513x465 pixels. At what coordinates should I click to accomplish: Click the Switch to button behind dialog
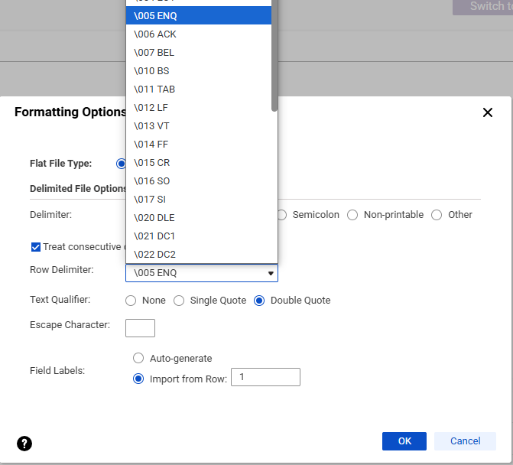pyautogui.click(x=483, y=7)
